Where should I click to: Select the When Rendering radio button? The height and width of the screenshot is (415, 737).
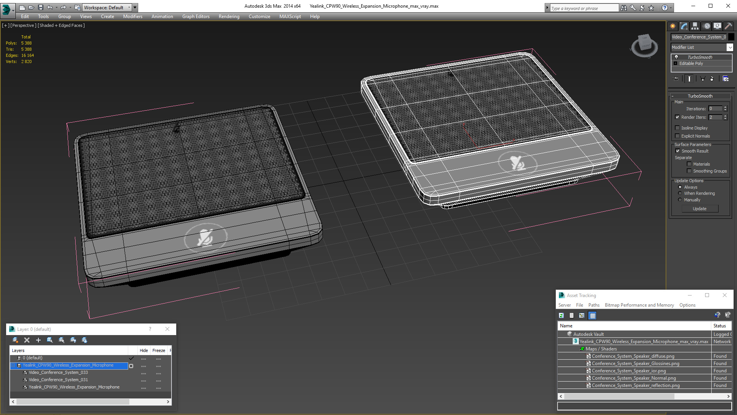pos(680,193)
